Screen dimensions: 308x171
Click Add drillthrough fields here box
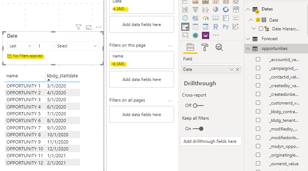coord(211,141)
